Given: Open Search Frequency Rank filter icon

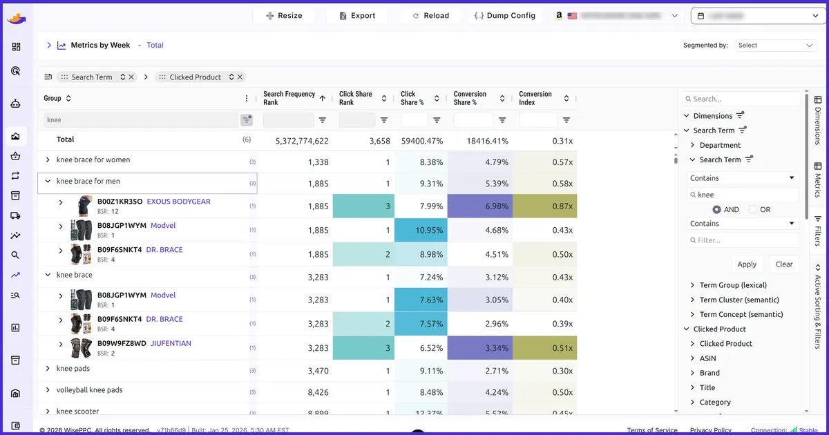Looking at the screenshot, I should (323, 120).
